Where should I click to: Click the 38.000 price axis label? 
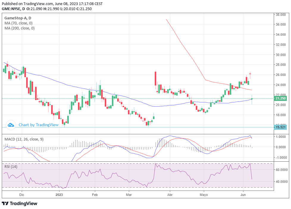point(281,15)
